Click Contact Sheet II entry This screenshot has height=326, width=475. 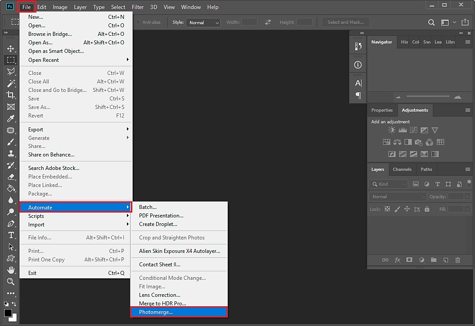pyautogui.click(x=179, y=265)
